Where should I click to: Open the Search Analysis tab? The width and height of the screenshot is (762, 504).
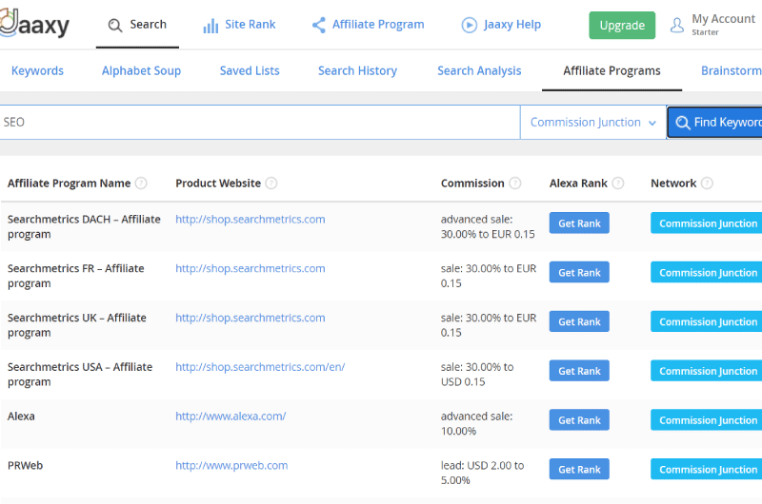[x=479, y=70]
